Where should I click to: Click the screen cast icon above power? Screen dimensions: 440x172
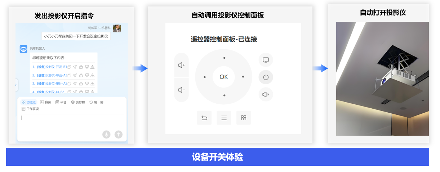click(x=266, y=60)
